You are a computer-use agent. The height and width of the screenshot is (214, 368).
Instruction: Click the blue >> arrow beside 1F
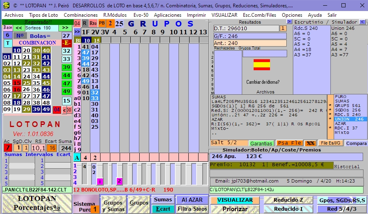pos(77,32)
